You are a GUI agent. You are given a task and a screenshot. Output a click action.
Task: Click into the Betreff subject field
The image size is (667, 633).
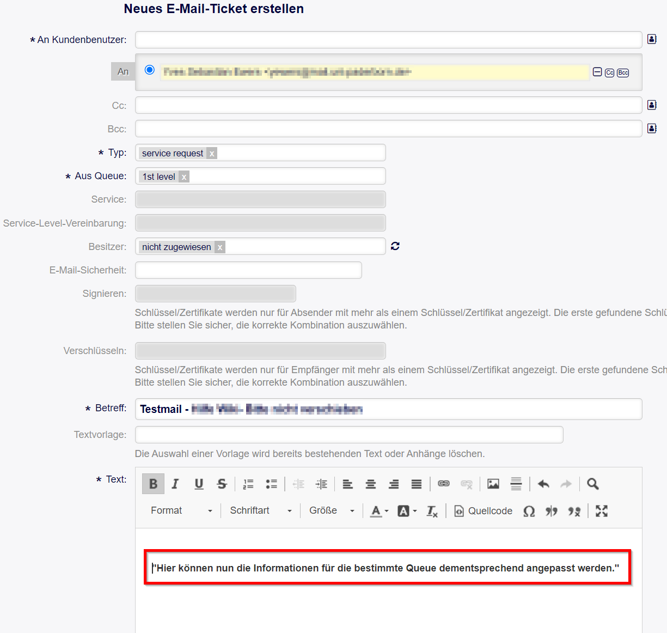(490, 409)
